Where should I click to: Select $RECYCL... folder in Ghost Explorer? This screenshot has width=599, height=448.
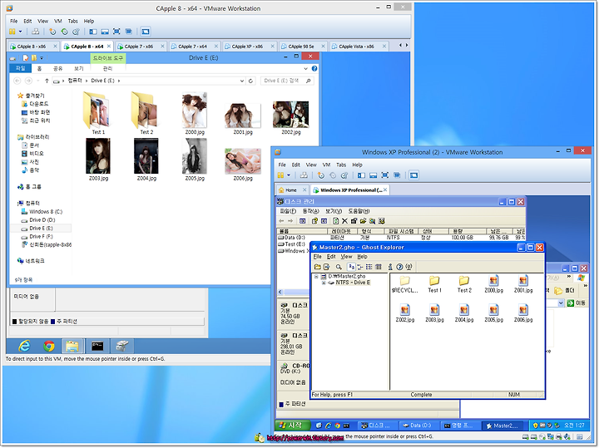coord(404,284)
